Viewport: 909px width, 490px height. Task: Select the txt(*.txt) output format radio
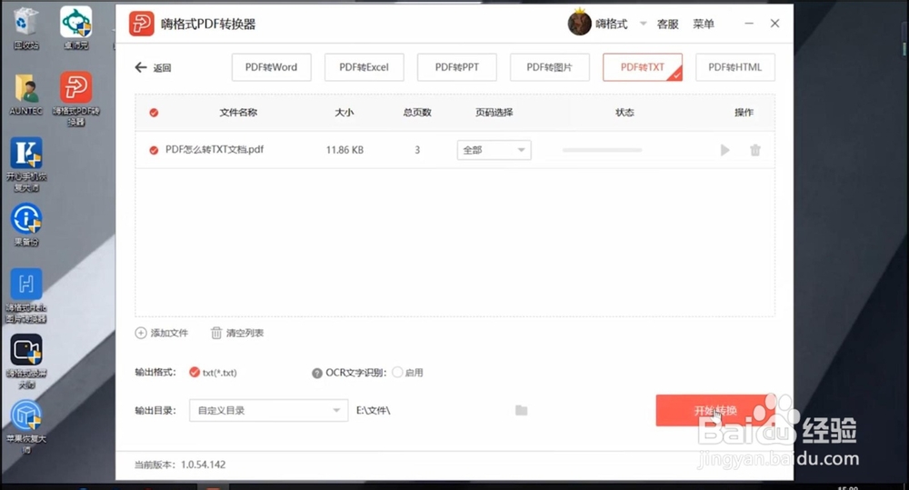195,373
